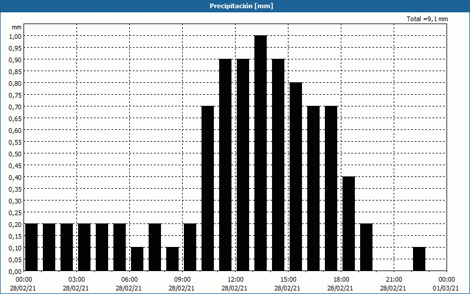This screenshot has width=470, height=294.
Task: Click the y-axis value 0,50
Action: (x=16, y=153)
